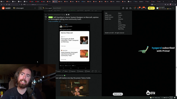Open the Reddit home logo
This screenshot has width=177, height=99.
pos(6,8)
